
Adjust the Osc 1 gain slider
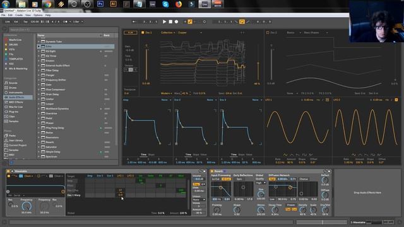[146, 64]
